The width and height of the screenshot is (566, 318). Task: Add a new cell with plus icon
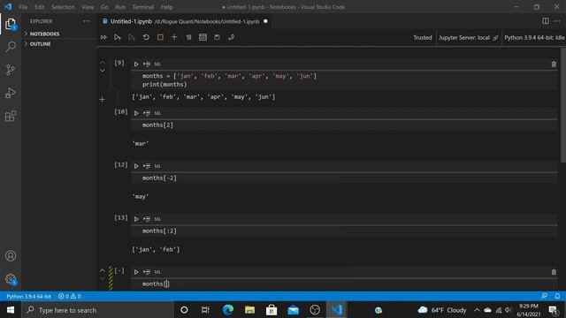pos(174,37)
